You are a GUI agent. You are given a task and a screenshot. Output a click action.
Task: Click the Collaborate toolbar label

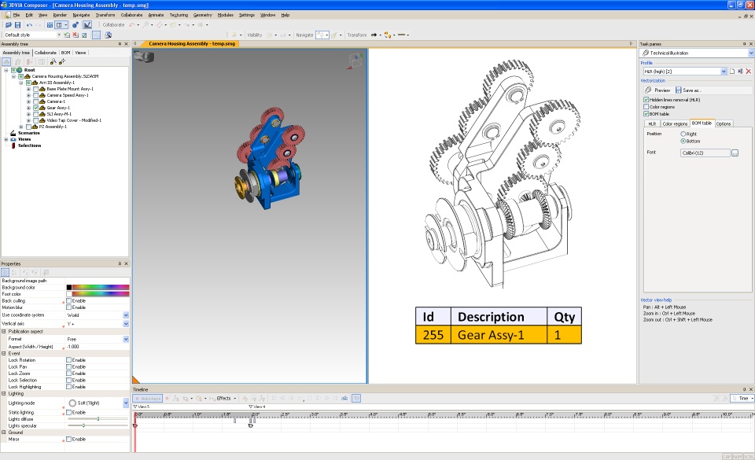click(x=113, y=24)
